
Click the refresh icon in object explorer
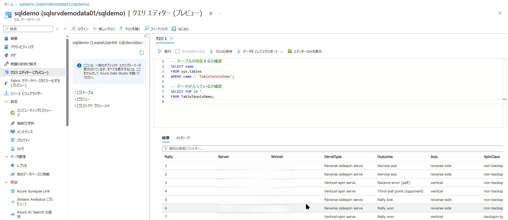(x=142, y=53)
